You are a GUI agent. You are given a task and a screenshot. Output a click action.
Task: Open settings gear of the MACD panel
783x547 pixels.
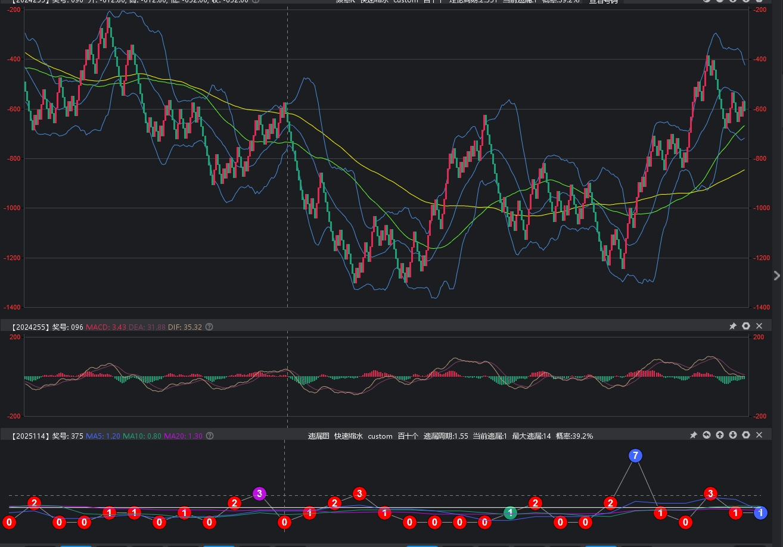[x=746, y=326]
